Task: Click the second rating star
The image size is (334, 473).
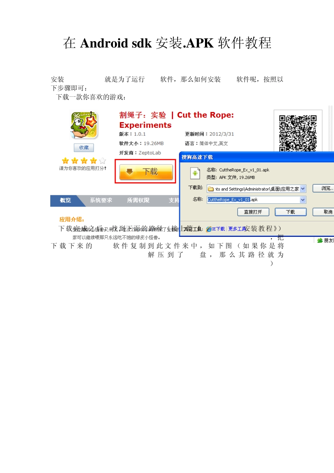Action: tap(75, 161)
